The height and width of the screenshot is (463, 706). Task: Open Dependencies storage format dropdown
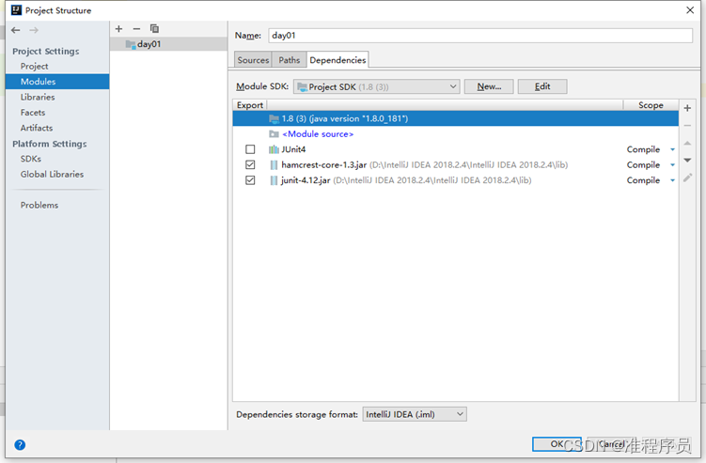click(415, 414)
